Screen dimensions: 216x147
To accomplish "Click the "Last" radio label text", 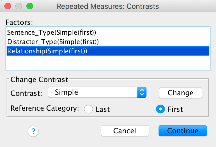I will tap(103, 109).
